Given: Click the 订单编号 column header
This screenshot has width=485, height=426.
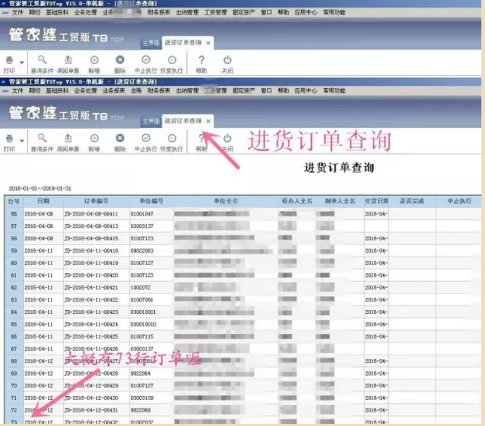Looking at the screenshot, I should tap(96, 202).
